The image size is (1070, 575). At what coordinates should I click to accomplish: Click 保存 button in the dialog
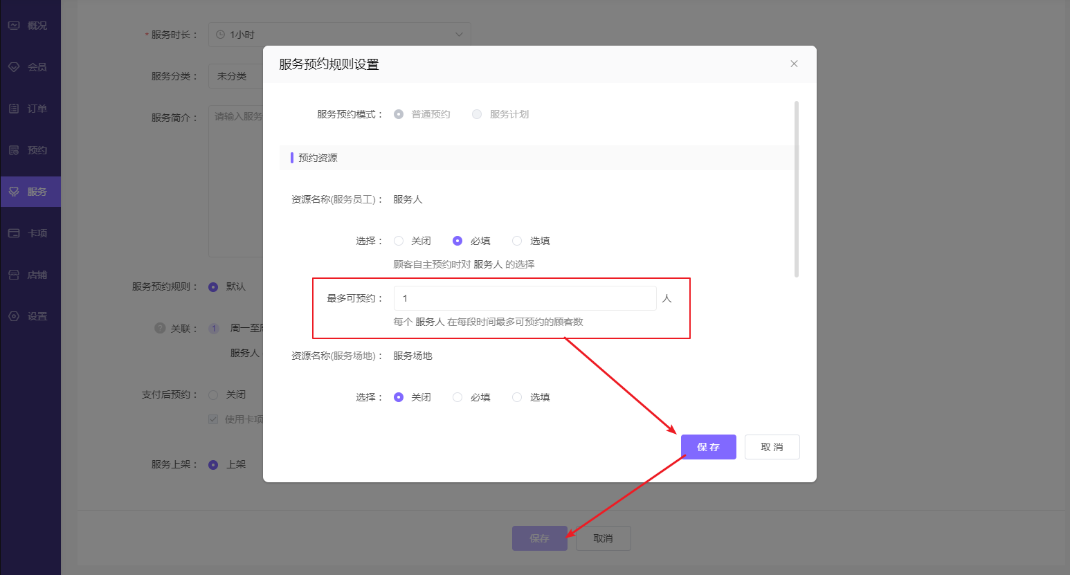709,447
